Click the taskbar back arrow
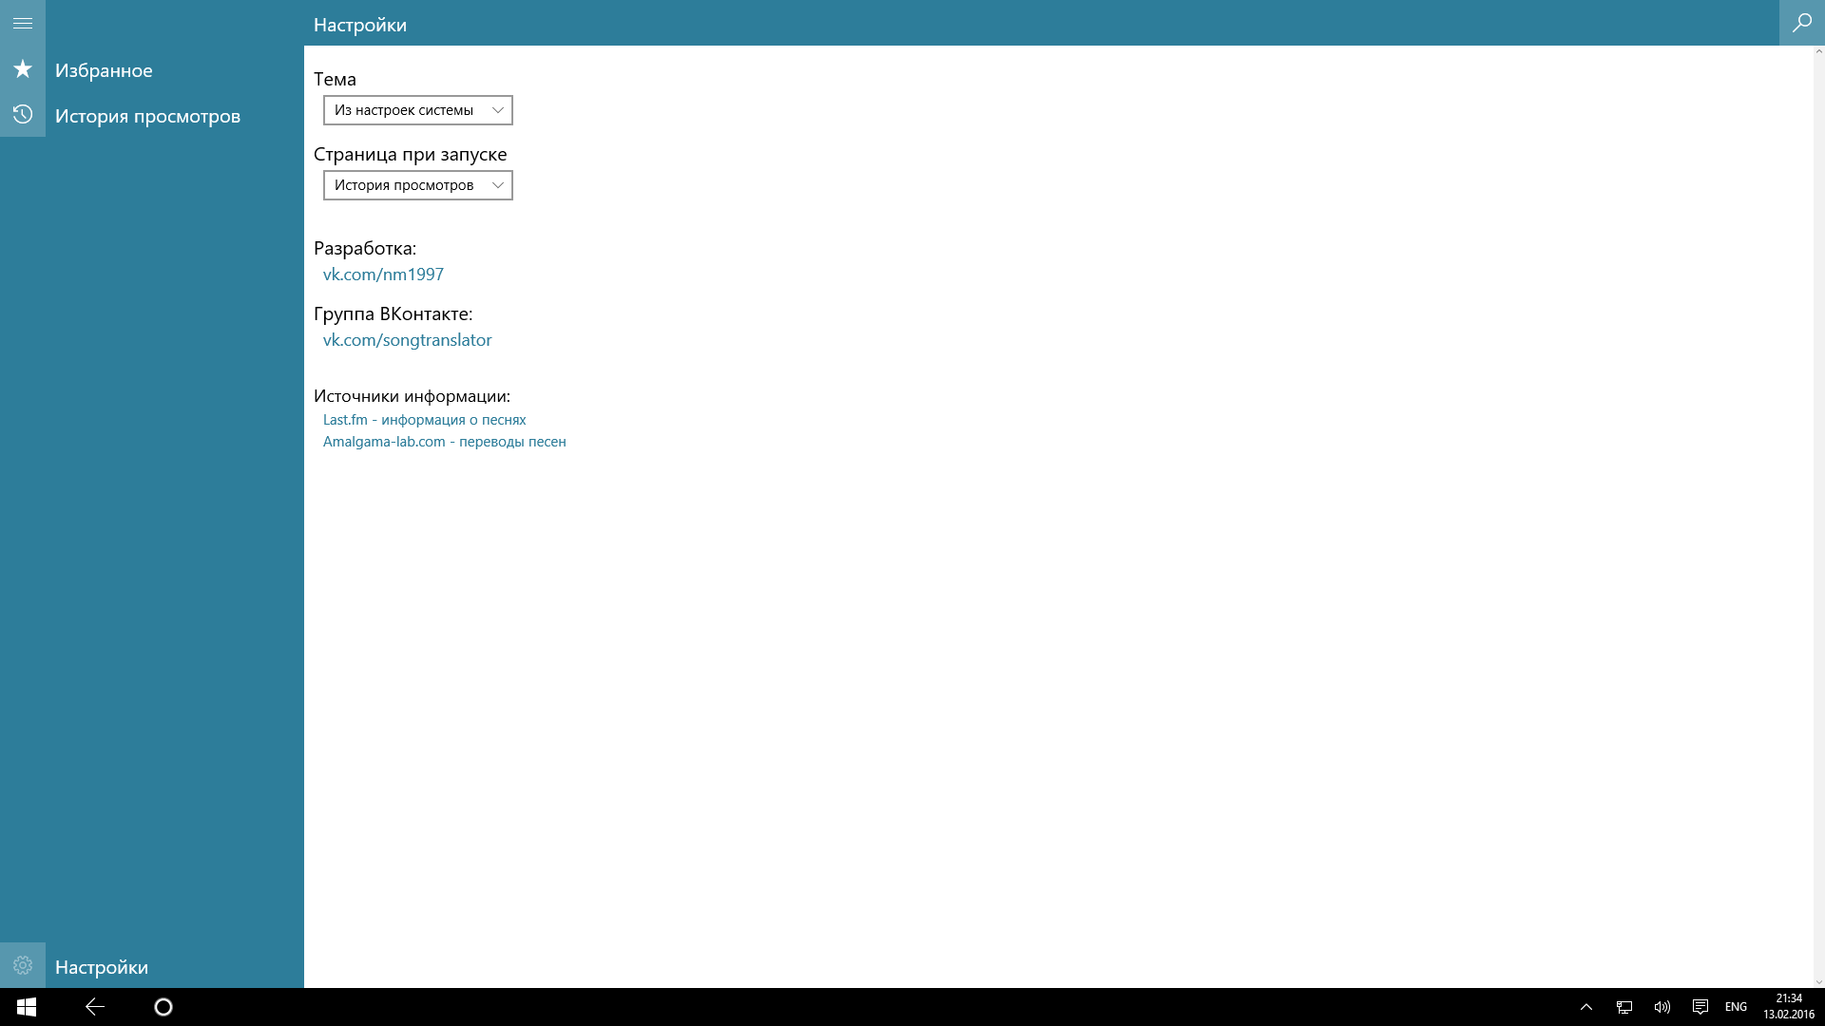The width and height of the screenshot is (1825, 1026). [x=95, y=1007]
